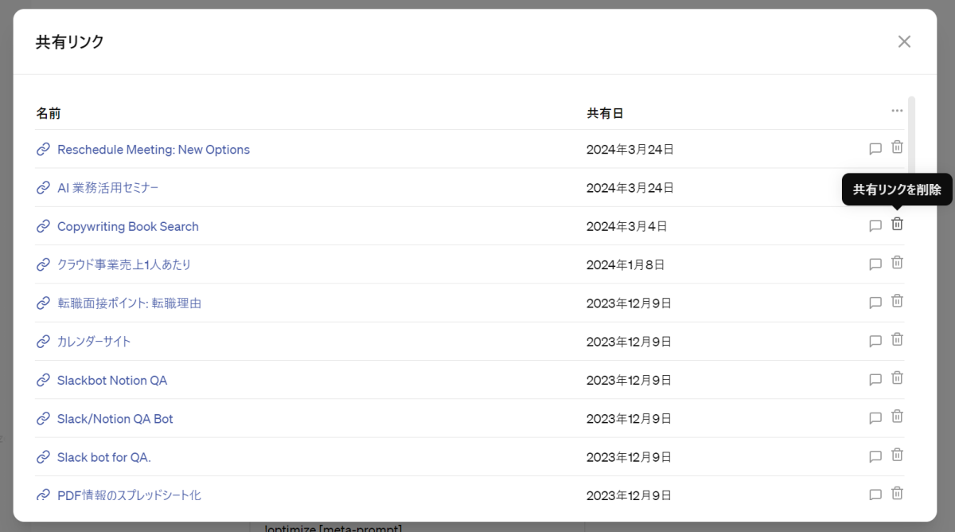Open the 転職面接ポイント: 転職理由 link
This screenshot has height=532, width=955.
[x=129, y=303]
